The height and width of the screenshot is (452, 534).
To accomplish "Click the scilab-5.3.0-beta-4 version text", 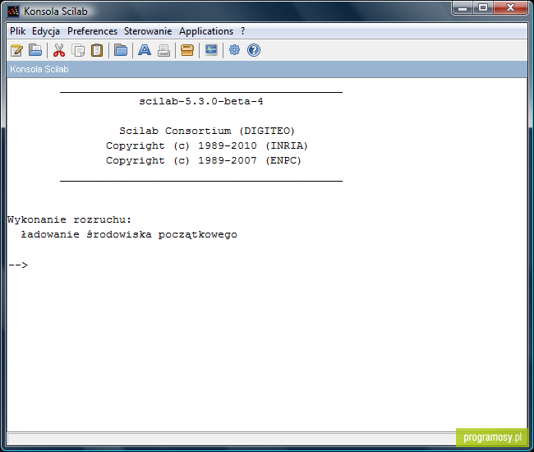I will (201, 102).
